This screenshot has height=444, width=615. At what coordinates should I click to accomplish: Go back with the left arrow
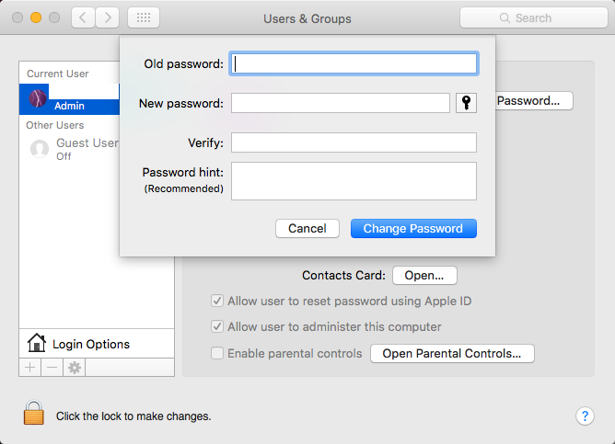click(x=82, y=17)
